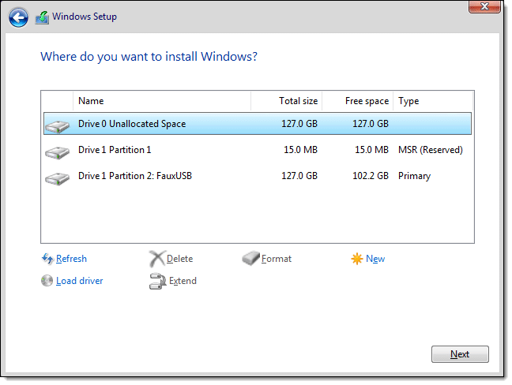Click the Drive 0 Unallocated Space disk icon
This screenshot has width=512, height=385.
point(57,125)
